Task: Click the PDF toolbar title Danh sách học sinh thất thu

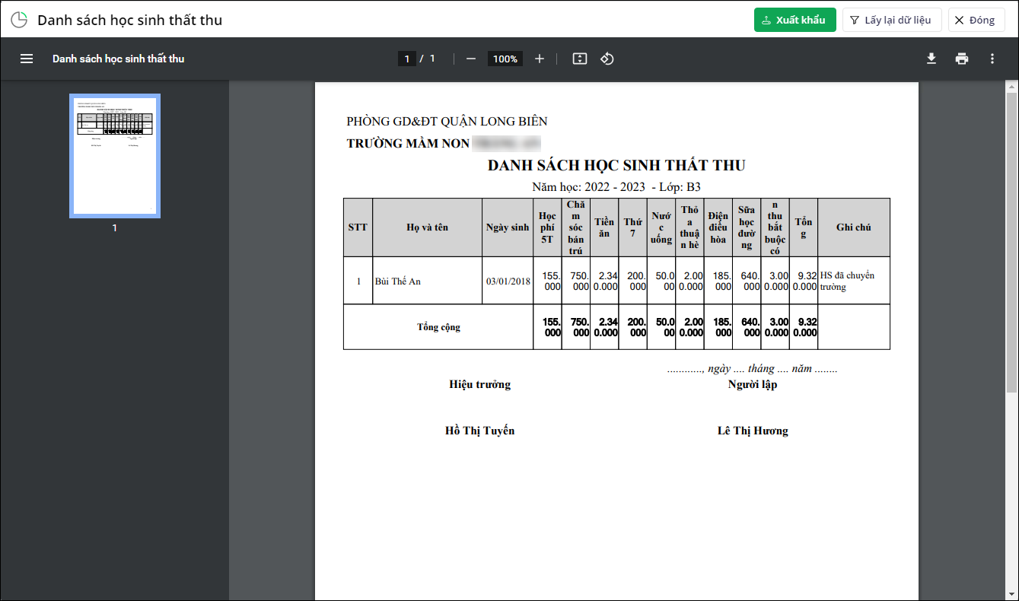Action: click(x=118, y=59)
